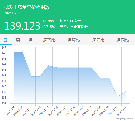The width and height of the screenshot is (135, 121).
Task: Select the 周同比 tab
Action: click(x=98, y=40)
